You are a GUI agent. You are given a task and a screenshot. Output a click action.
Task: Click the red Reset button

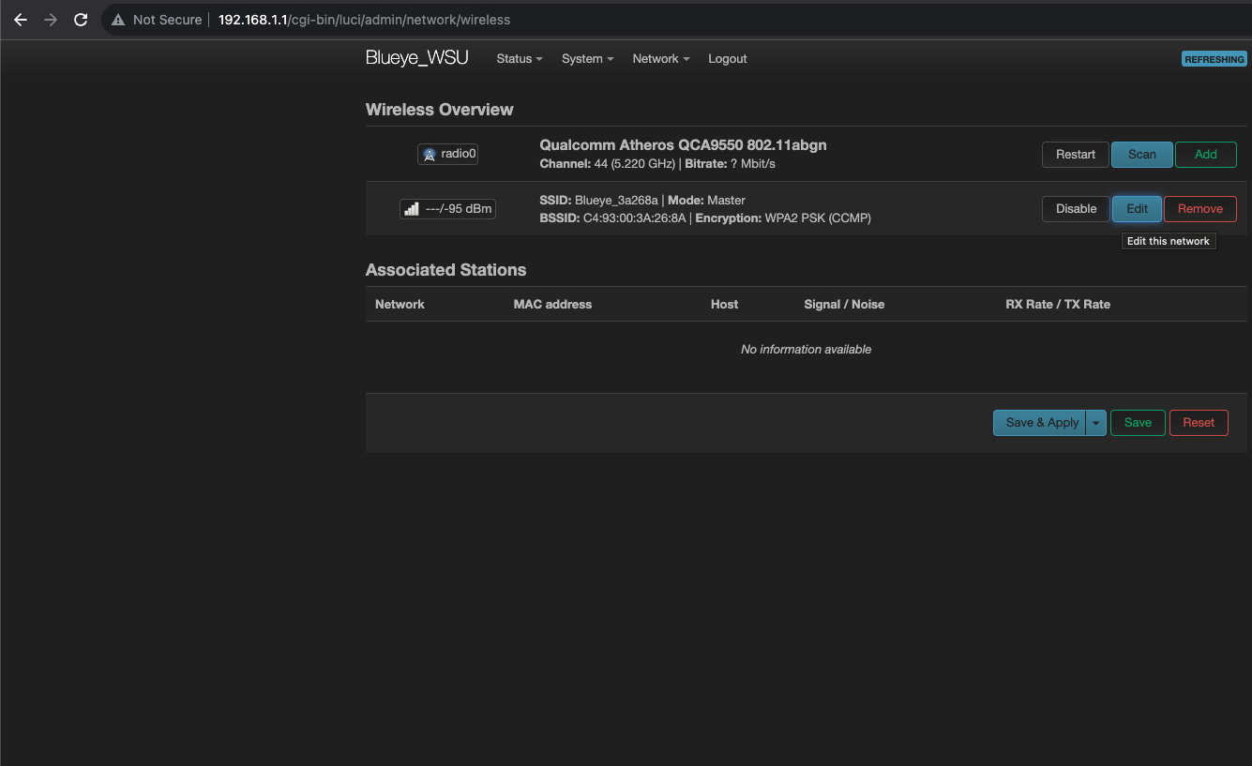tap(1199, 423)
